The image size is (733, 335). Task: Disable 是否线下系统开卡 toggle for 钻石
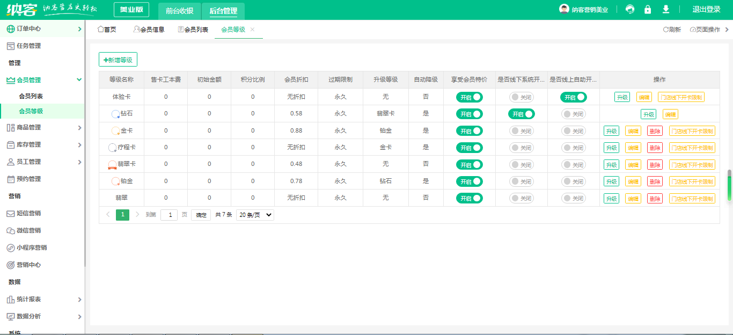point(522,114)
